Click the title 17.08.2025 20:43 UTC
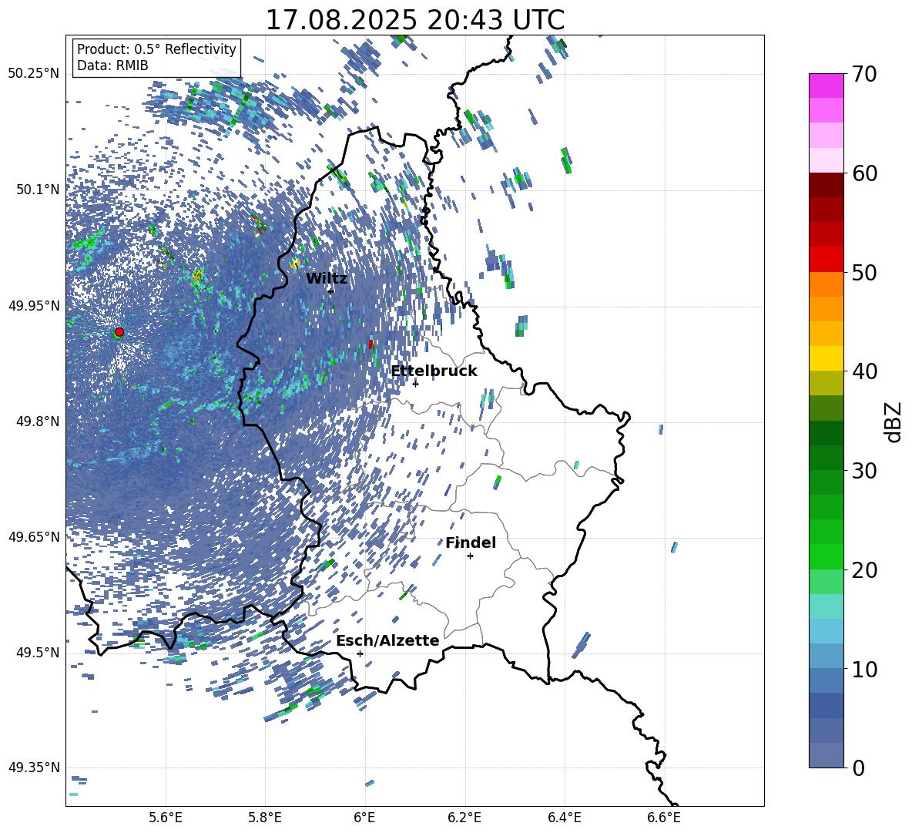 tap(415, 20)
